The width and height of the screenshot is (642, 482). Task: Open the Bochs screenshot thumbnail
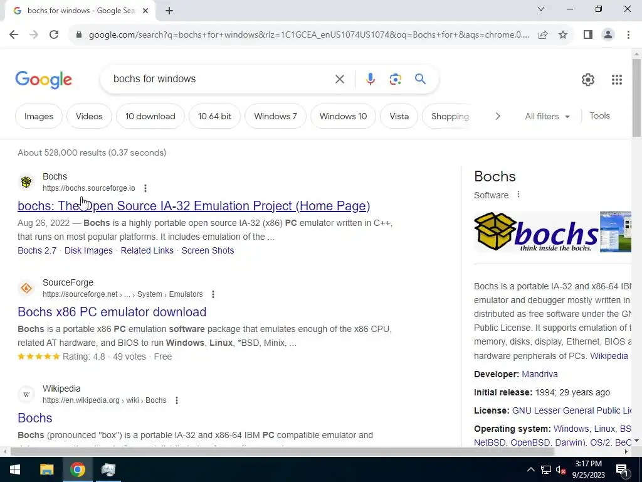(616, 232)
